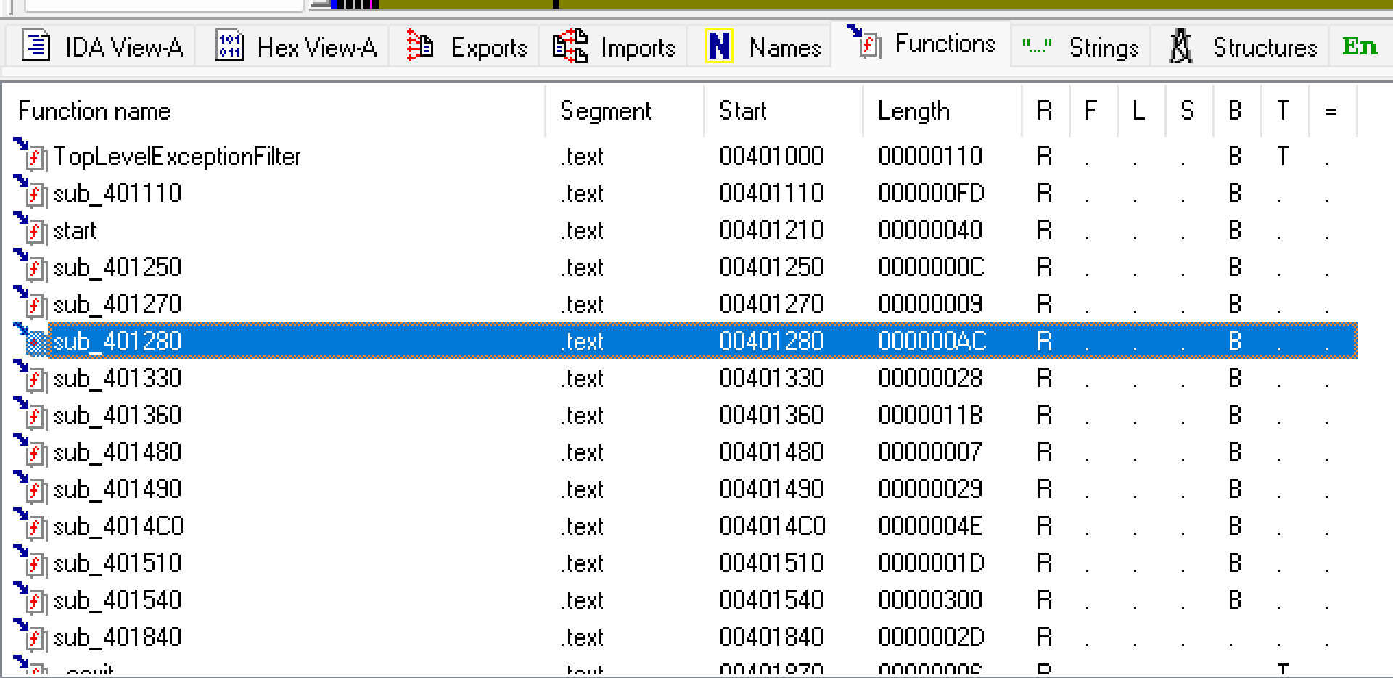Sort by the T column header
This screenshot has width=1393, height=678.
(x=1285, y=111)
